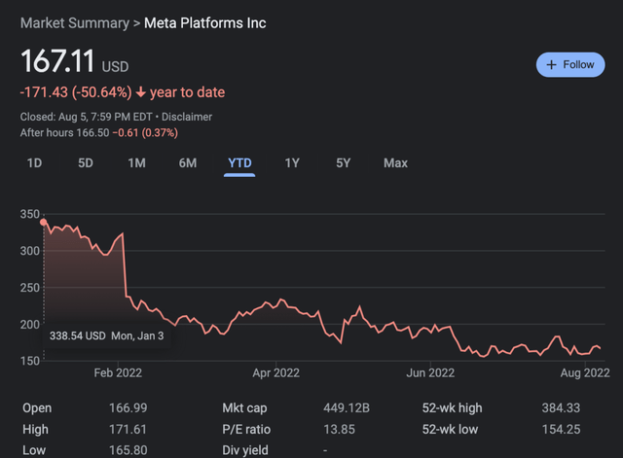This screenshot has height=458, width=623.
Task: Open the 1Y chart view
Action: 292,162
